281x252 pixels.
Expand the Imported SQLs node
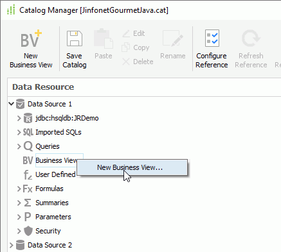(19, 132)
